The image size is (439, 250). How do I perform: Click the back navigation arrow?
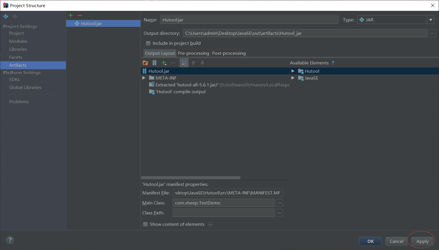pos(6,17)
